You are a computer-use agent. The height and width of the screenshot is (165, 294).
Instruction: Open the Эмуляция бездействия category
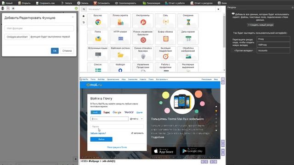(165, 54)
